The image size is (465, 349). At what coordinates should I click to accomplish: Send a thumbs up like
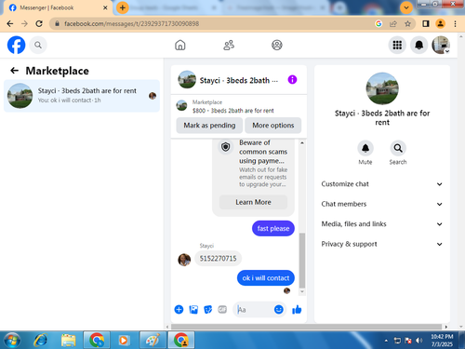(297, 309)
